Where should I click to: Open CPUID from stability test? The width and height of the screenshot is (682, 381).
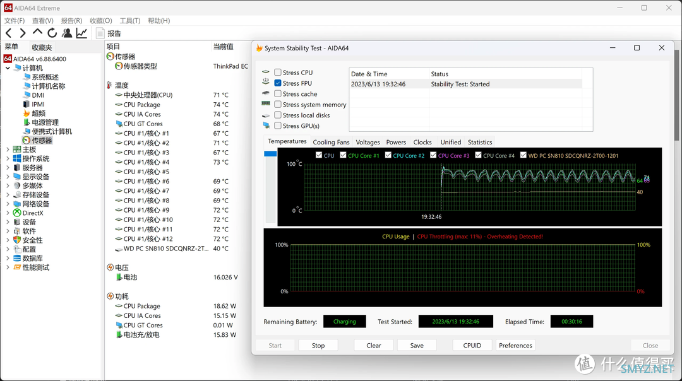[x=472, y=346]
